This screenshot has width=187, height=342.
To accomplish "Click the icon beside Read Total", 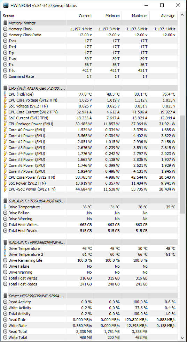I will pos(5,332).
